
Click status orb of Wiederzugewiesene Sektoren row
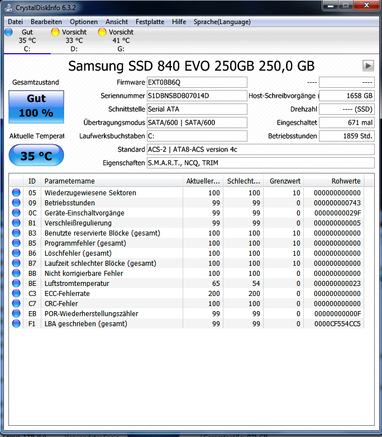[x=16, y=192]
